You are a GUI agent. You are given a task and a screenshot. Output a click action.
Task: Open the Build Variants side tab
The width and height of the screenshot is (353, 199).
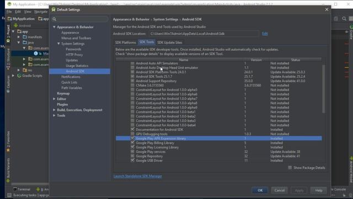click(8, 170)
